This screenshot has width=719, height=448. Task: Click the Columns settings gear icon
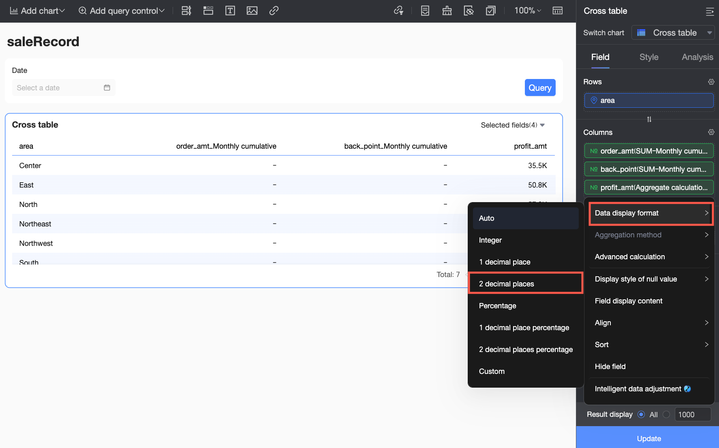click(x=711, y=132)
